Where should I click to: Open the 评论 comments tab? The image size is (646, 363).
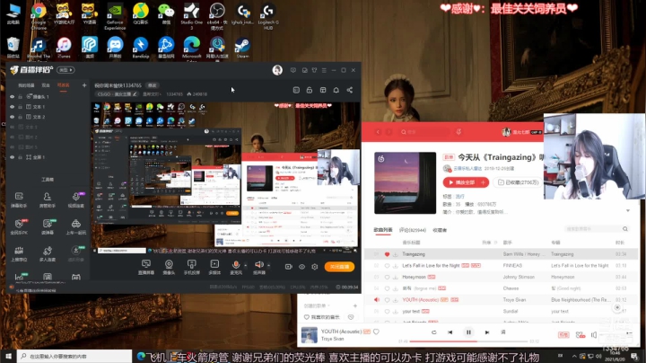click(x=413, y=230)
